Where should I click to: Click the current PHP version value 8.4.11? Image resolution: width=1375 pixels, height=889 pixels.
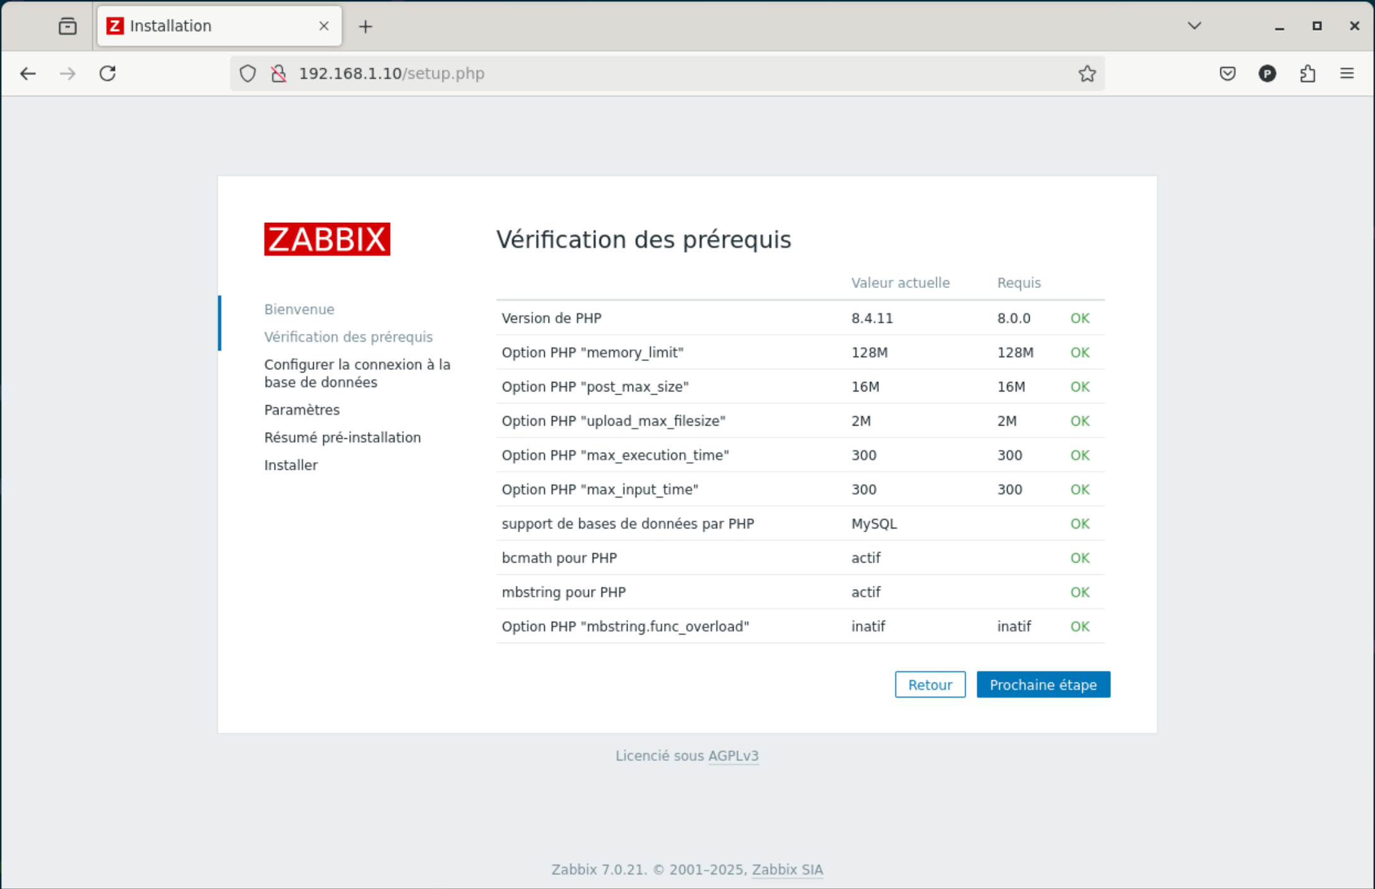(872, 318)
